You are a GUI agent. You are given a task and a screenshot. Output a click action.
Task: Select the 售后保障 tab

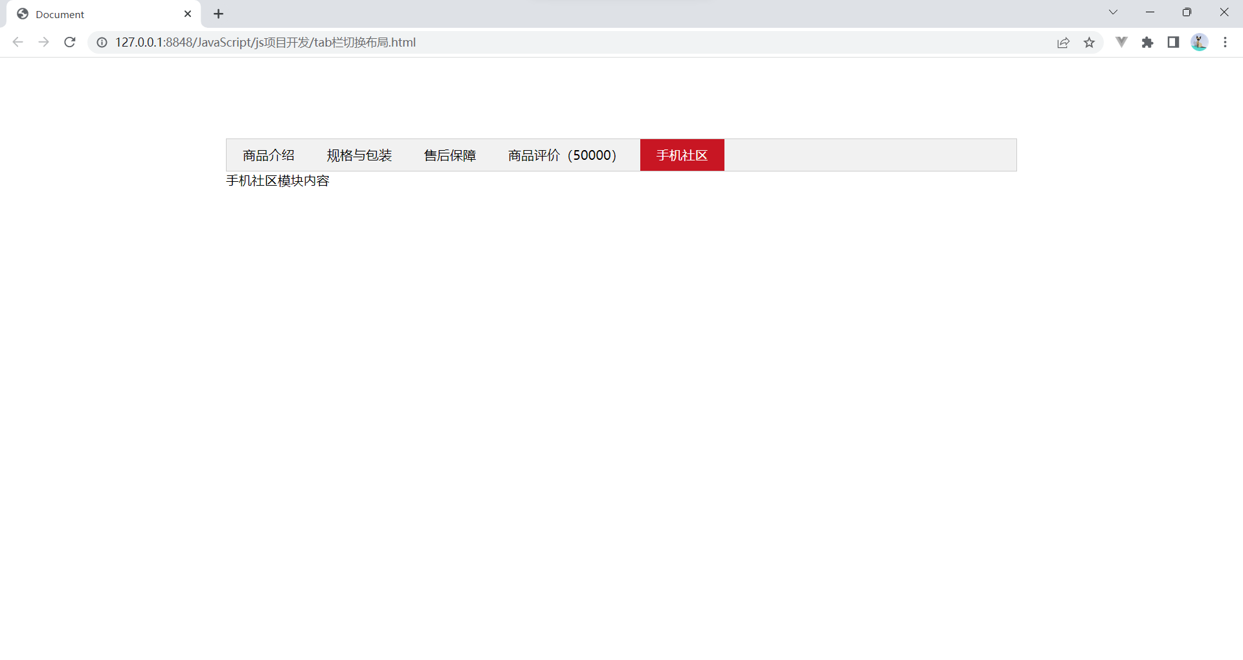point(449,155)
